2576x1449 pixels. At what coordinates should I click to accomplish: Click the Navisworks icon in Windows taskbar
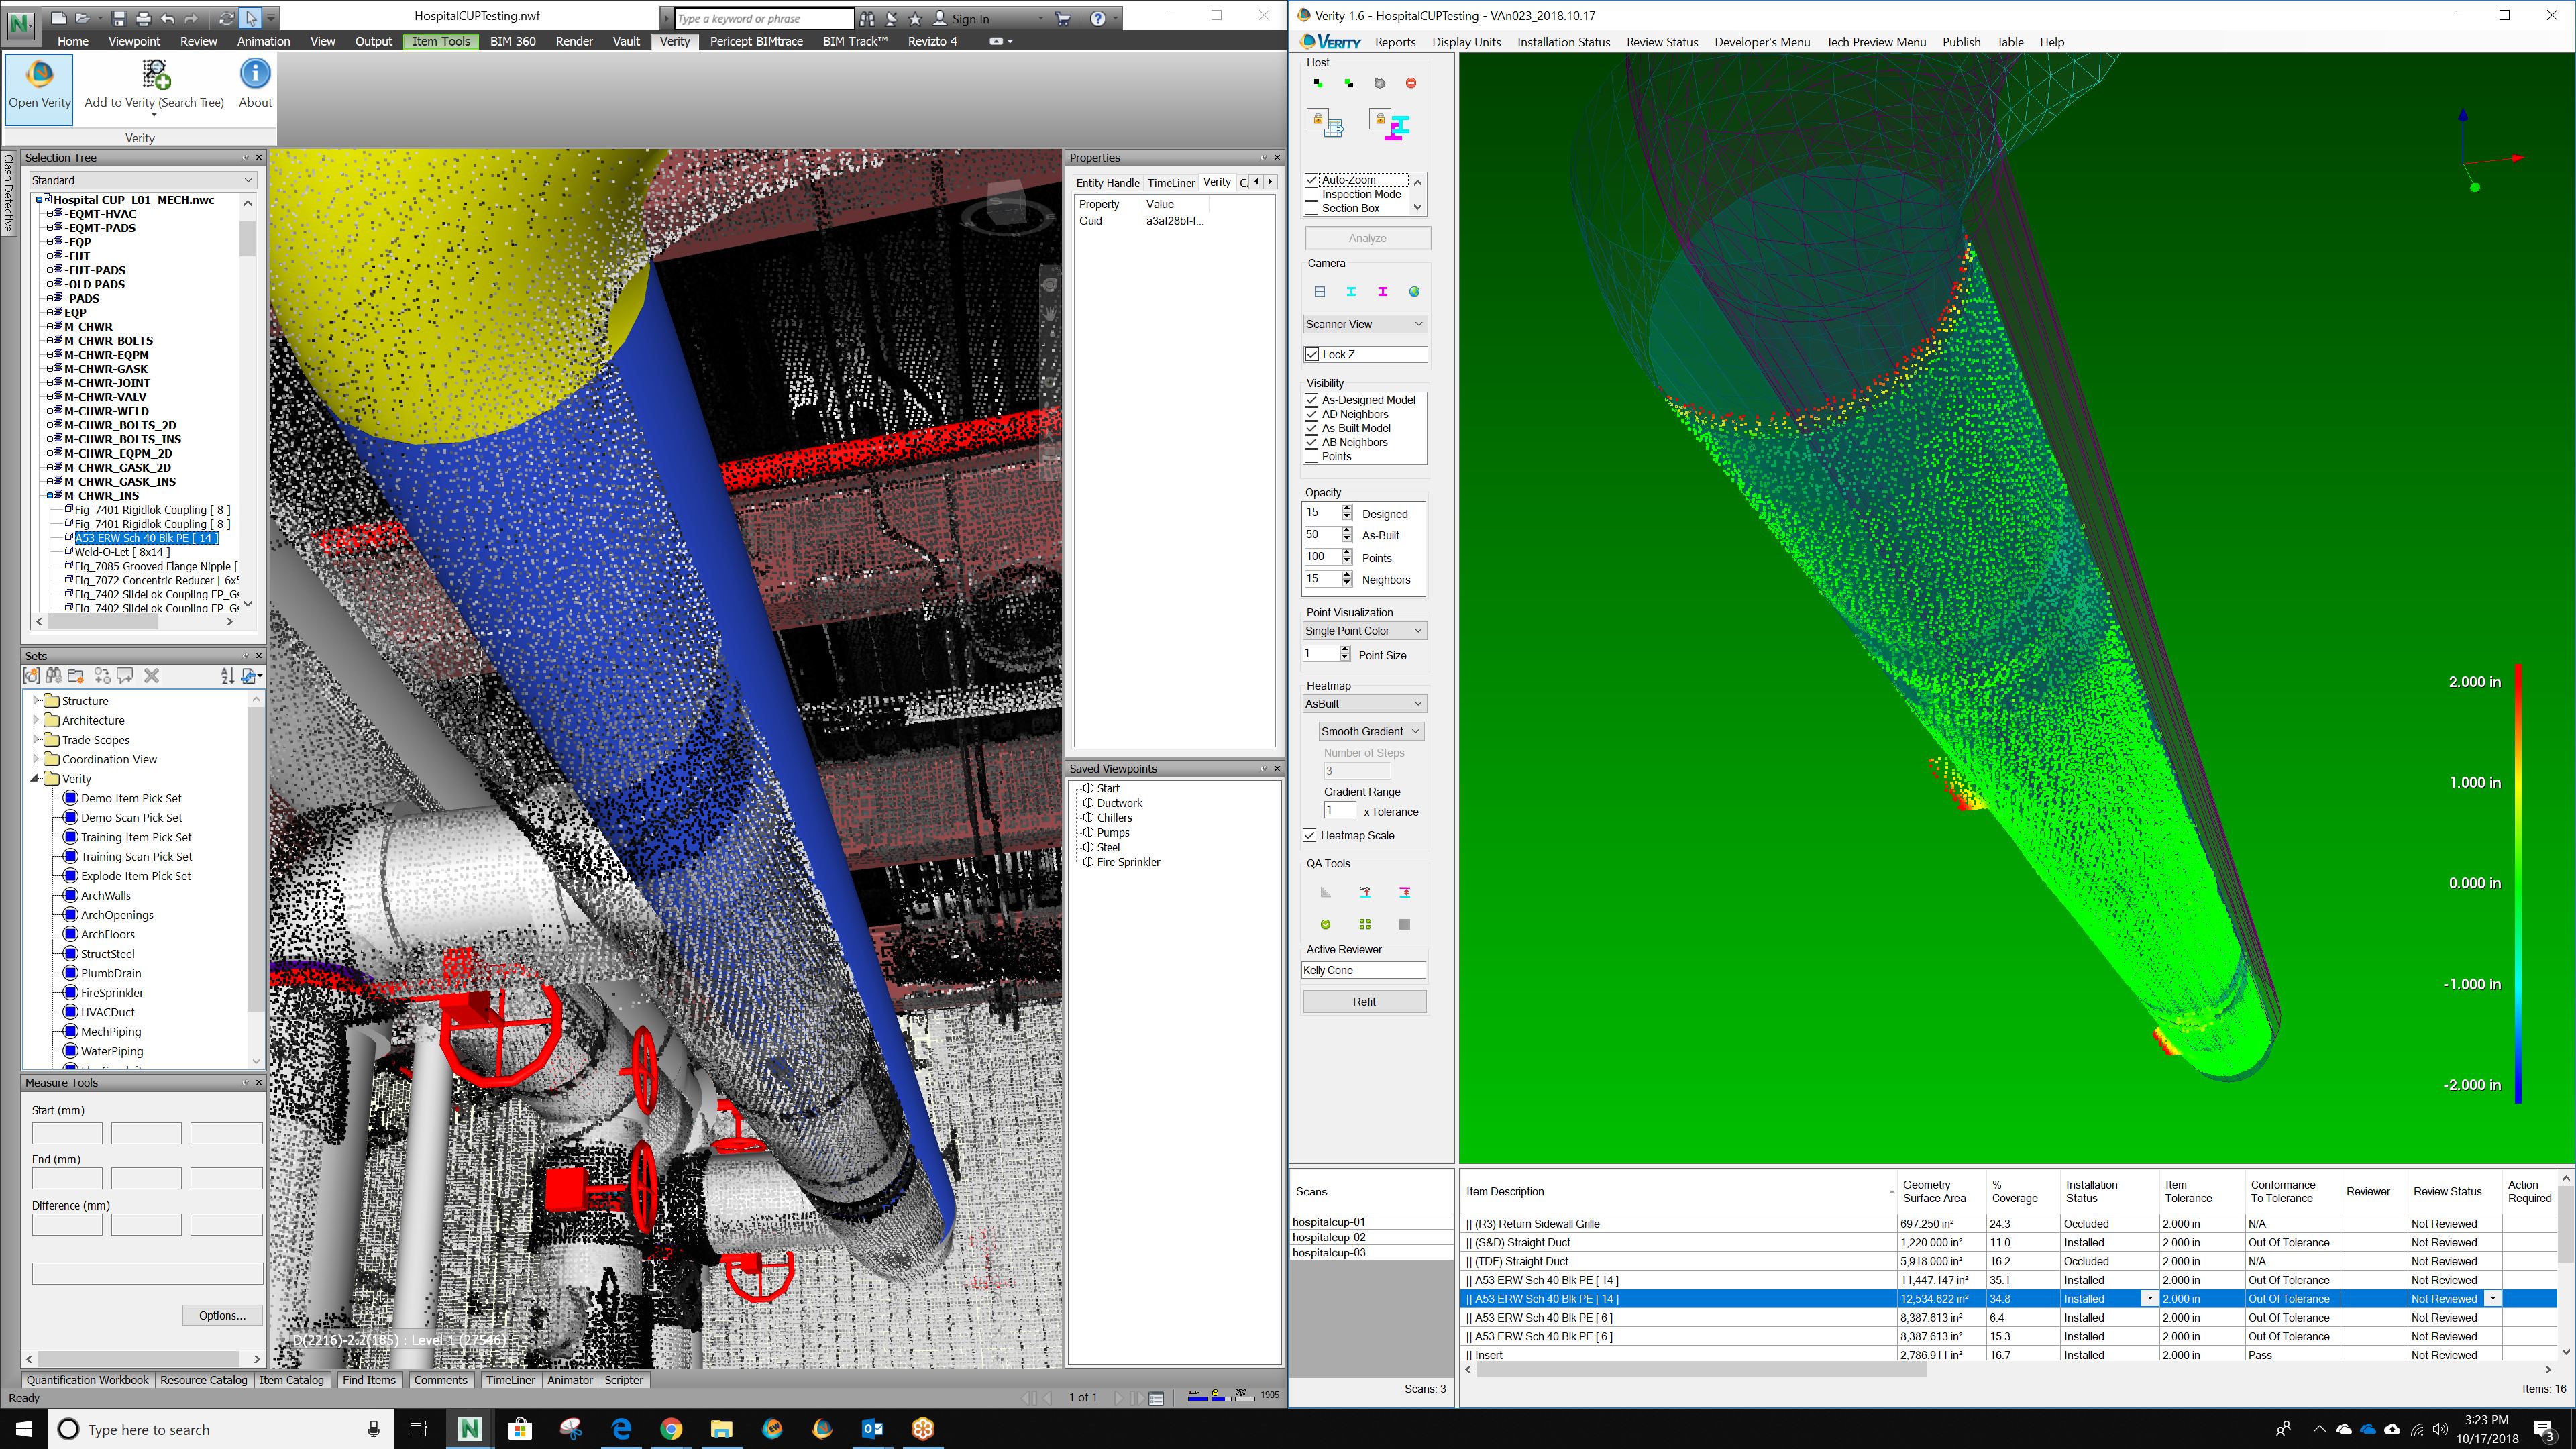(469, 1429)
